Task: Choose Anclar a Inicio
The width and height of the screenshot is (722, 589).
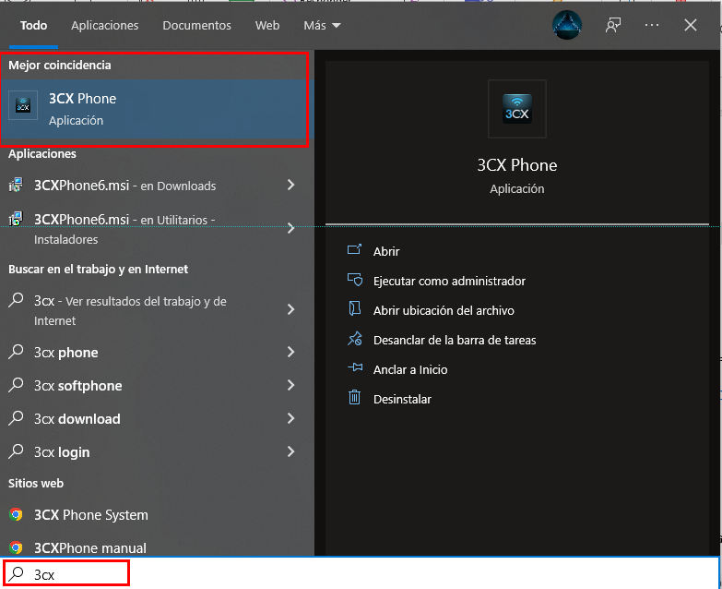Action: pos(410,369)
